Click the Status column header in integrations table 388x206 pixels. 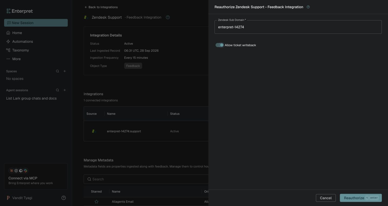point(175,114)
